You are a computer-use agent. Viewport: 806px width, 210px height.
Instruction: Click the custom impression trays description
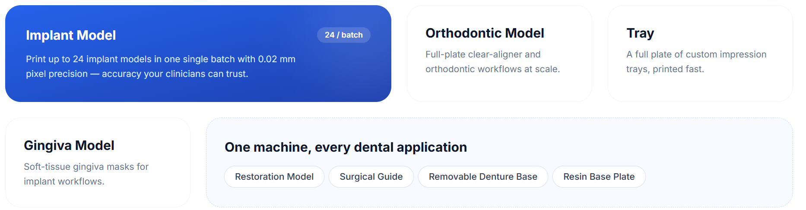pyautogui.click(x=696, y=62)
